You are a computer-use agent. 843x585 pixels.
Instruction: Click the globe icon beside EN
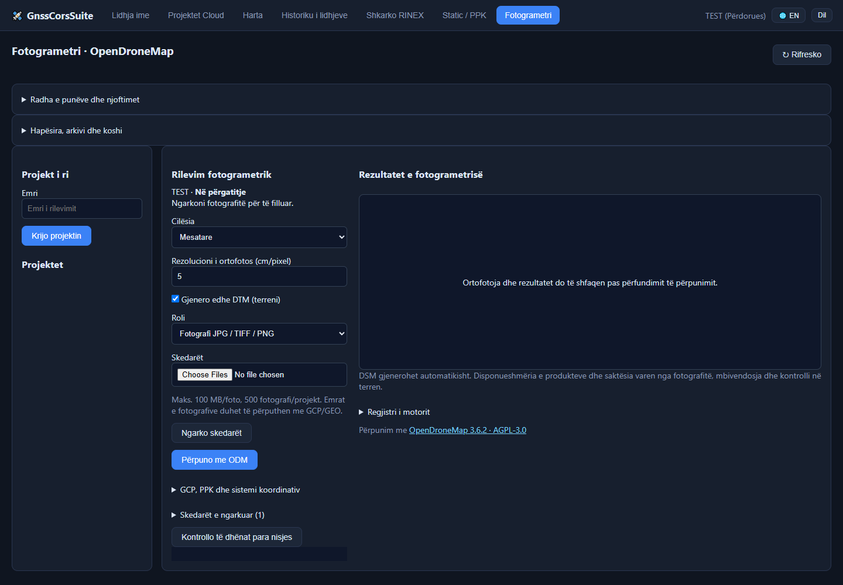pos(783,16)
